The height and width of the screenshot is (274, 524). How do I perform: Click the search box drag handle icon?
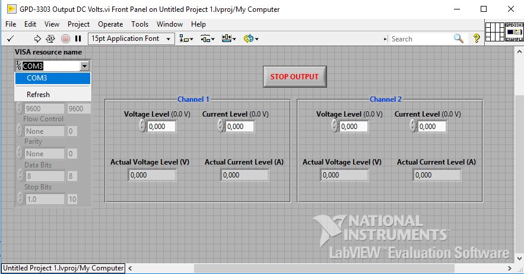click(x=385, y=39)
